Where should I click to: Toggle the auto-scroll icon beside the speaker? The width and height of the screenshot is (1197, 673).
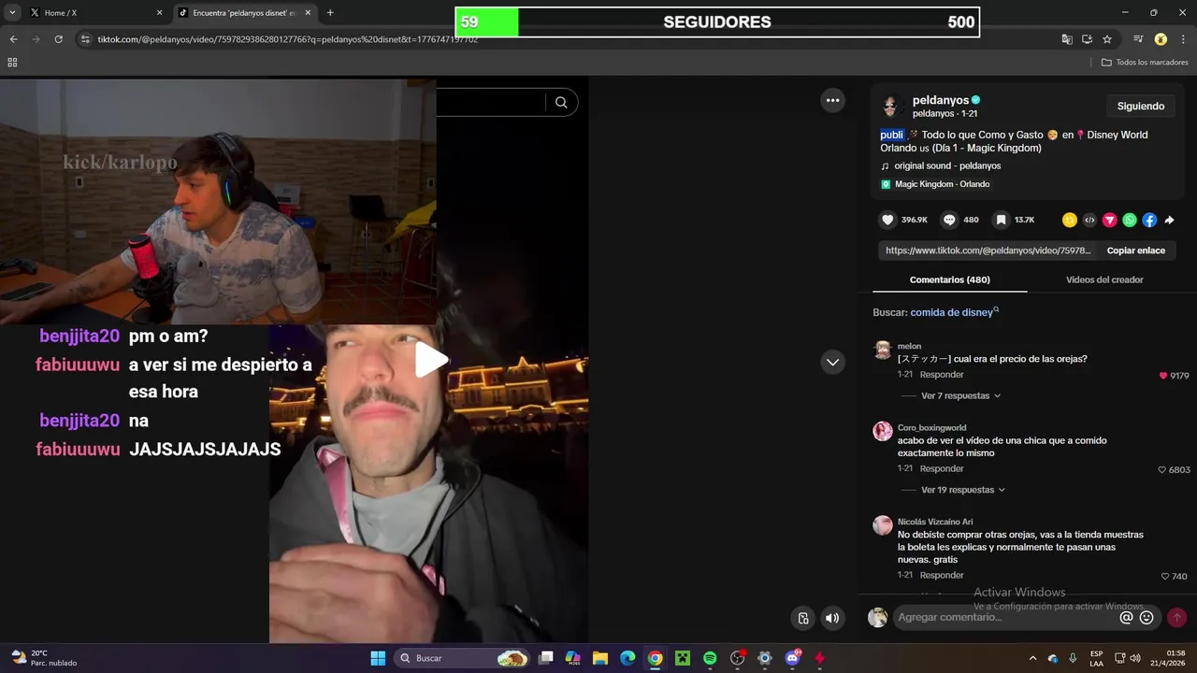(x=802, y=618)
